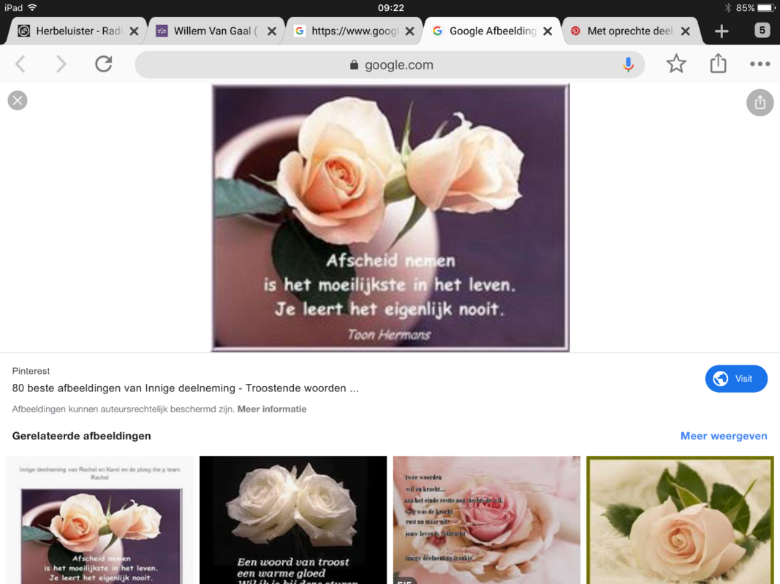Close the image preview with X
Screen dimensions: 780x584
point(18,101)
